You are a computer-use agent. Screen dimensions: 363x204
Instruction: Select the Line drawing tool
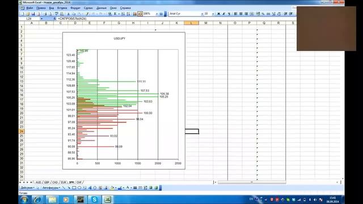pyautogui.click(x=64, y=188)
